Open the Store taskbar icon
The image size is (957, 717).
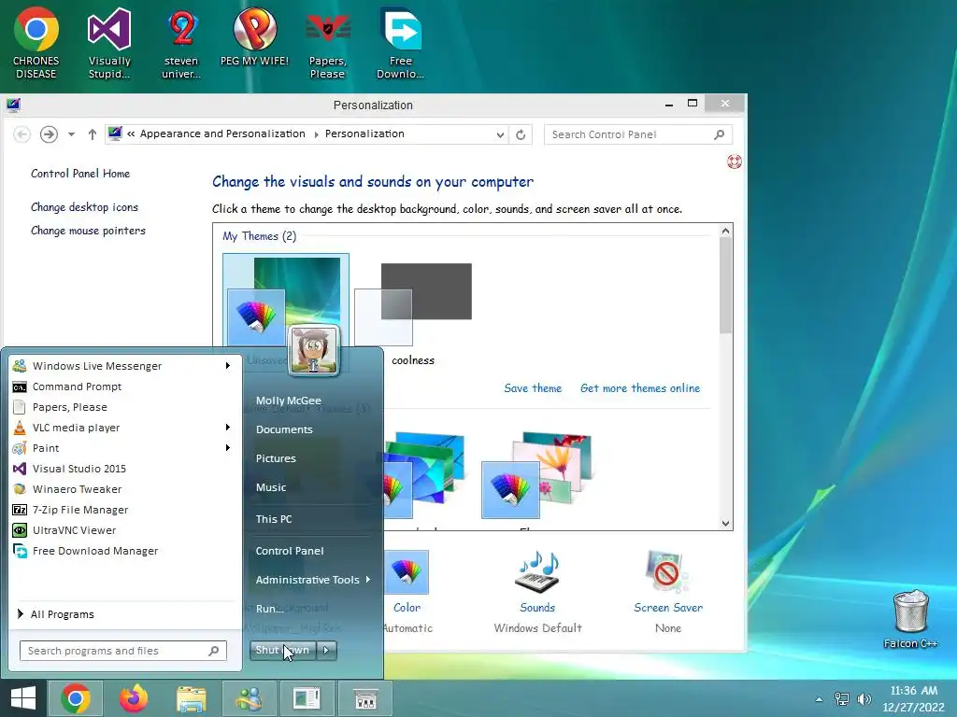tap(365, 698)
